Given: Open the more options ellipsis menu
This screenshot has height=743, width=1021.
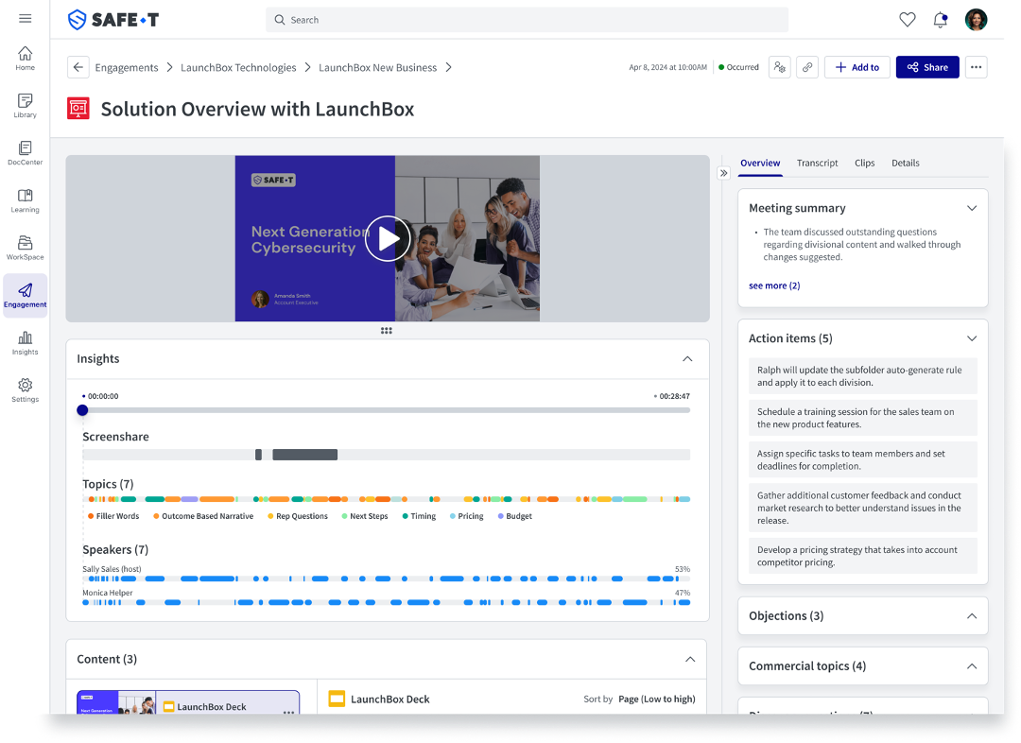Looking at the screenshot, I should click(976, 67).
